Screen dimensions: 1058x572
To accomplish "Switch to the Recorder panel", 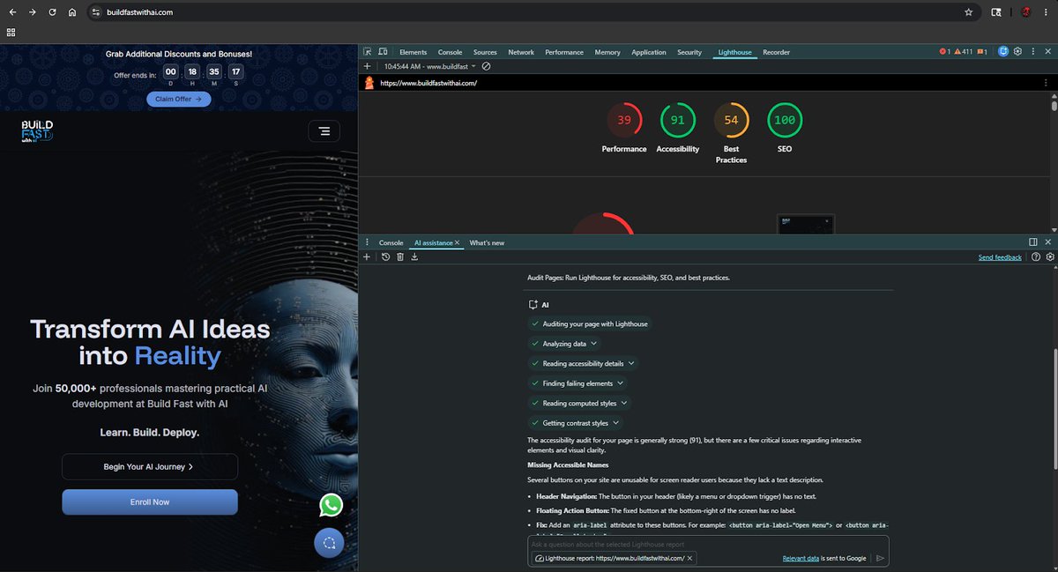I will point(776,52).
